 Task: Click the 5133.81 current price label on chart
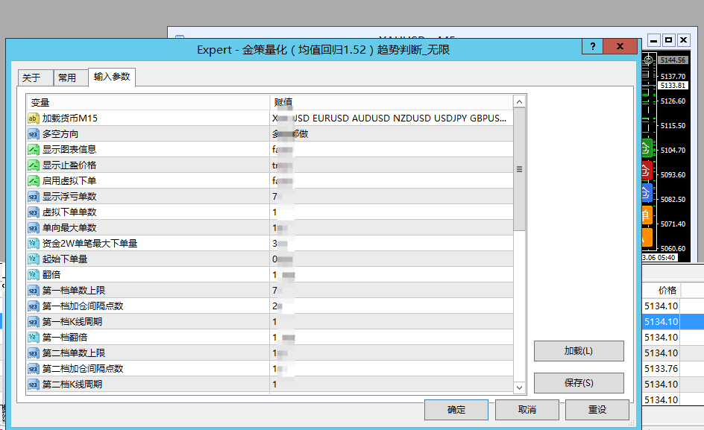pyautogui.click(x=673, y=85)
